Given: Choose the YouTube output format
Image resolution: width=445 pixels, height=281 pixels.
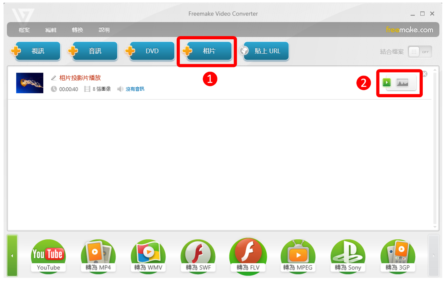Looking at the screenshot, I should 48,256.
